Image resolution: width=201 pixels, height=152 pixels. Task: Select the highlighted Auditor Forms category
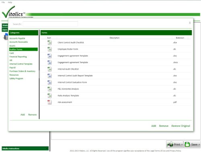coord(23,49)
